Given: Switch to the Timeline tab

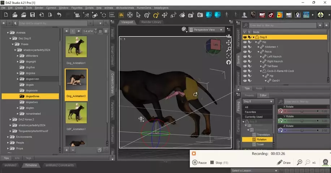Looking at the screenshot, I should [31, 165].
